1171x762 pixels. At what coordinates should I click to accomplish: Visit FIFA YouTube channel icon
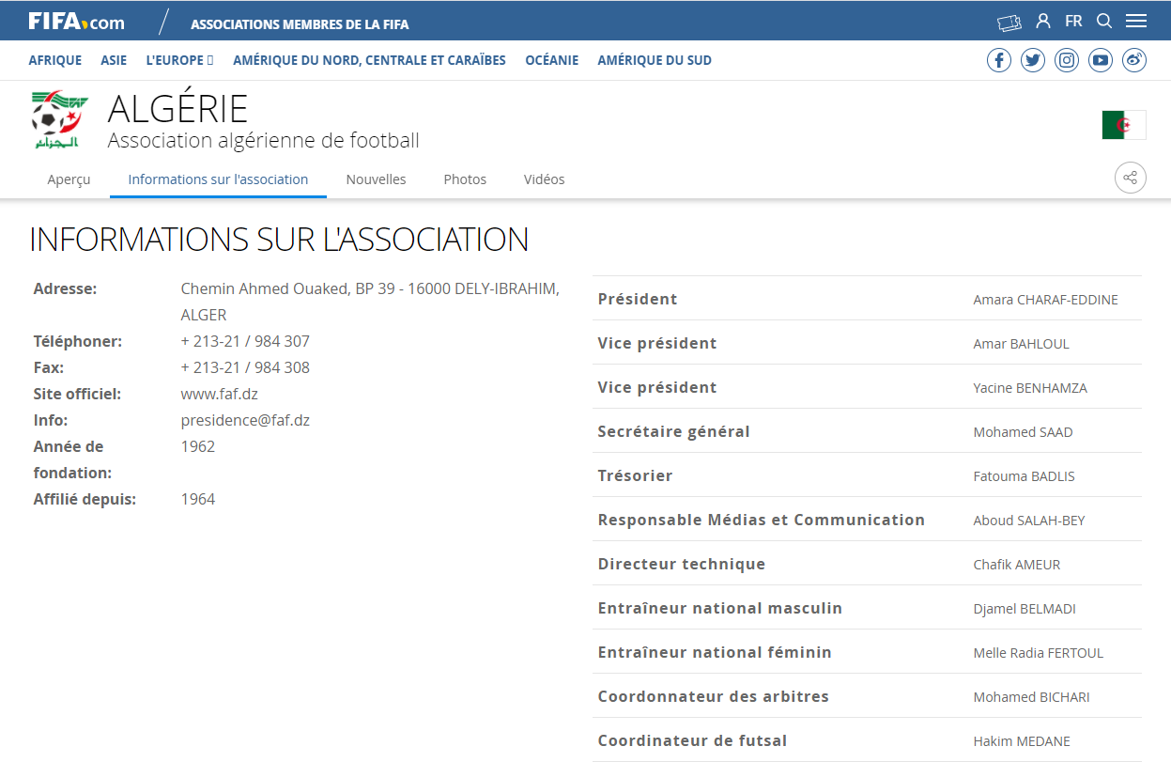pos(1101,60)
